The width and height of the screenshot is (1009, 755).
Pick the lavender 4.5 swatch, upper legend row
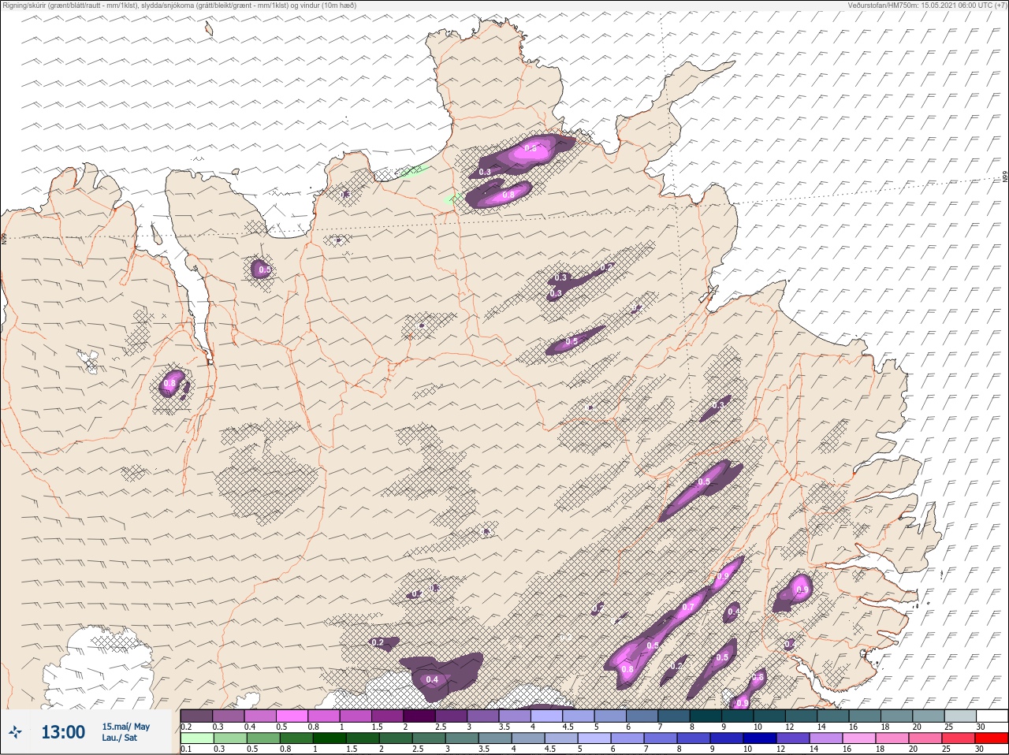(579, 716)
